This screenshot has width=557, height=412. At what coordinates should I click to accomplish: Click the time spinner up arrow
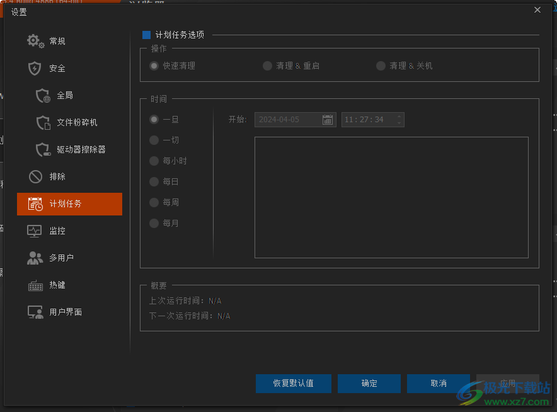tap(399, 117)
